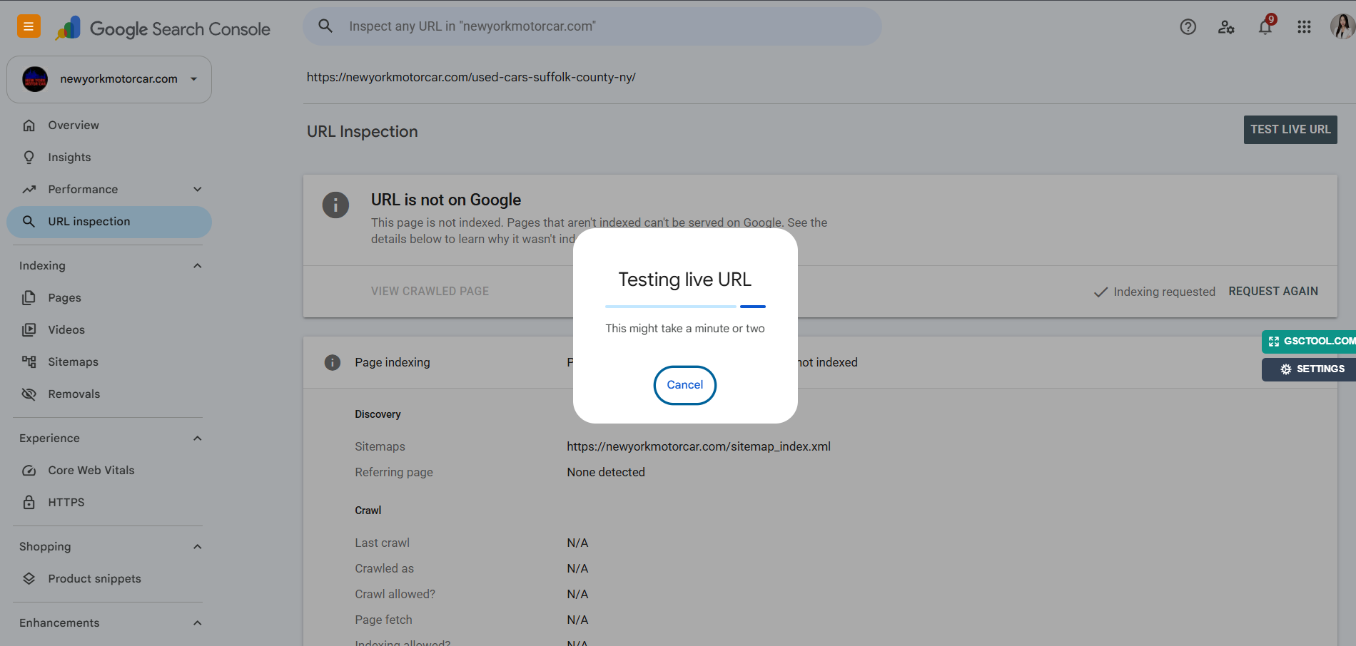
Task: Click the 'Crawled as' label
Action: (x=384, y=569)
